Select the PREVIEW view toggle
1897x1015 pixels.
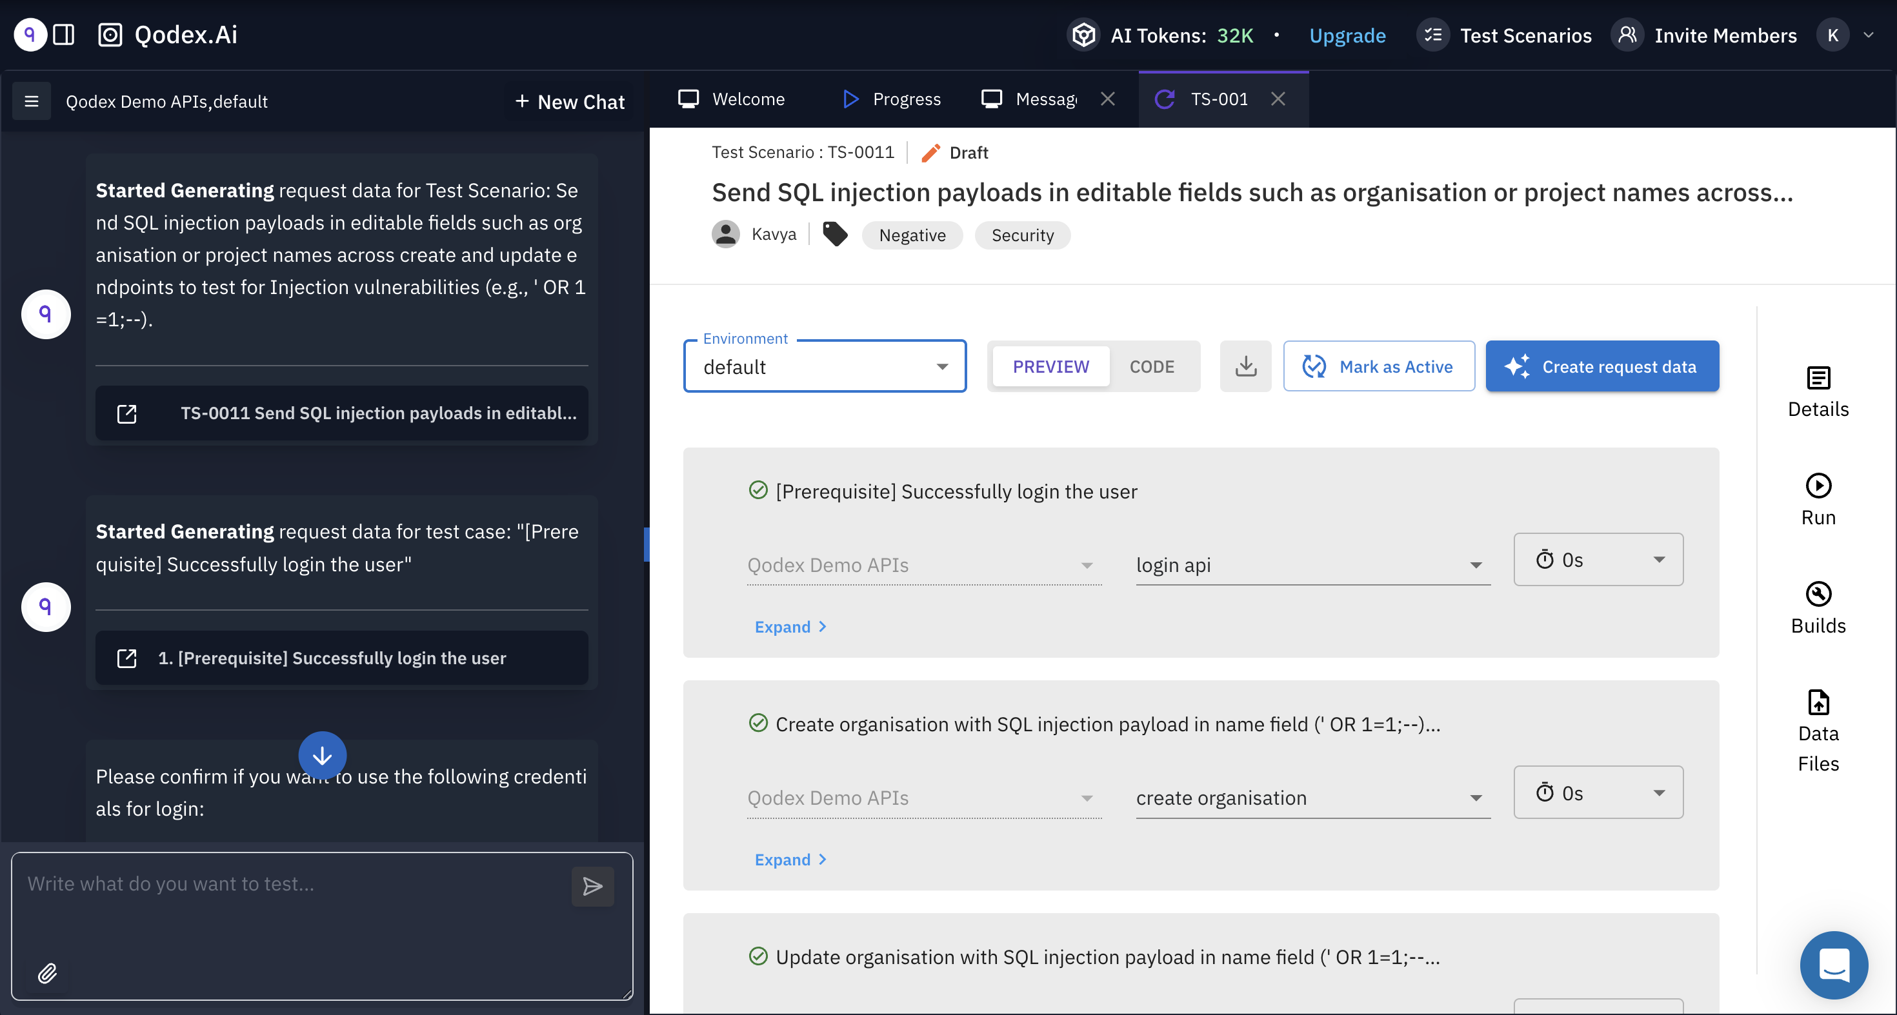point(1050,366)
